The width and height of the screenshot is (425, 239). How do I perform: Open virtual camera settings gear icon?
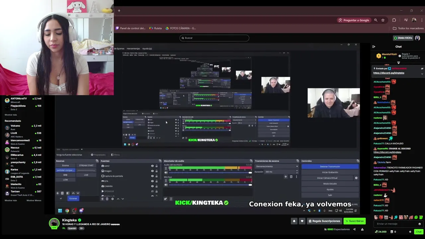pos(356,178)
